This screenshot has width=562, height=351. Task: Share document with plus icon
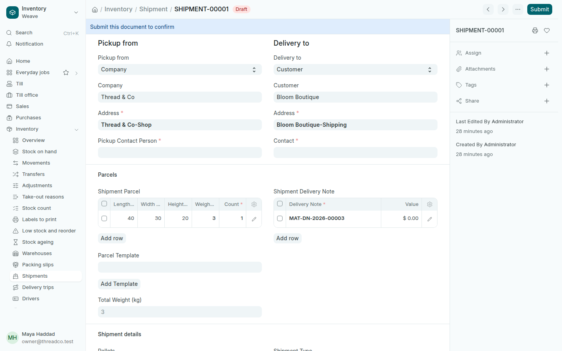(x=547, y=101)
